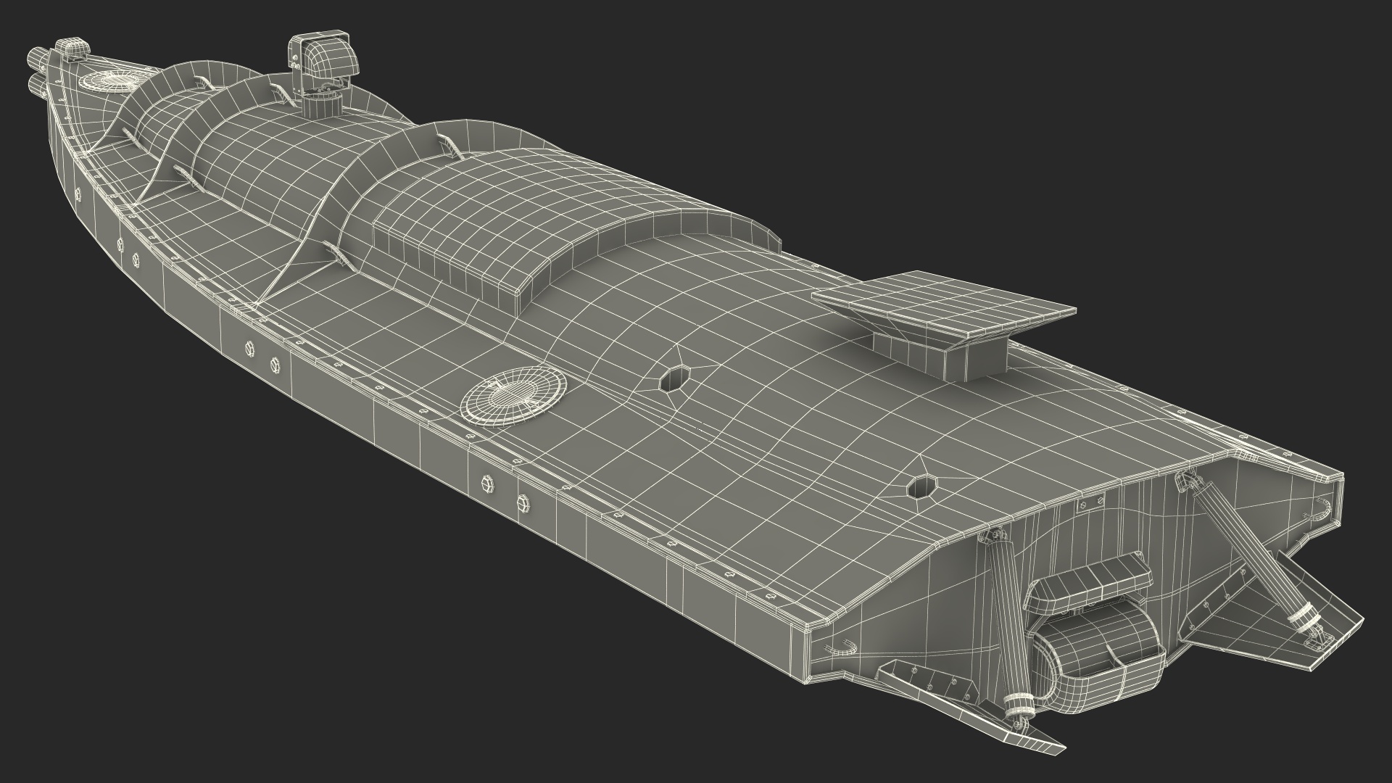Select the octagonal hole at mid-deck
The image size is (1392, 783).
click(676, 380)
